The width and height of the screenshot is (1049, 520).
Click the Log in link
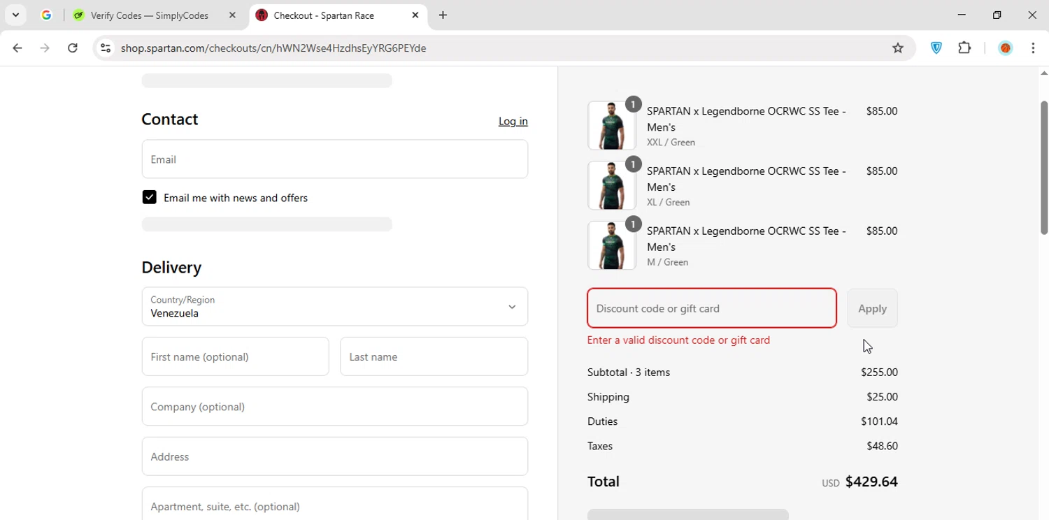pos(513,122)
